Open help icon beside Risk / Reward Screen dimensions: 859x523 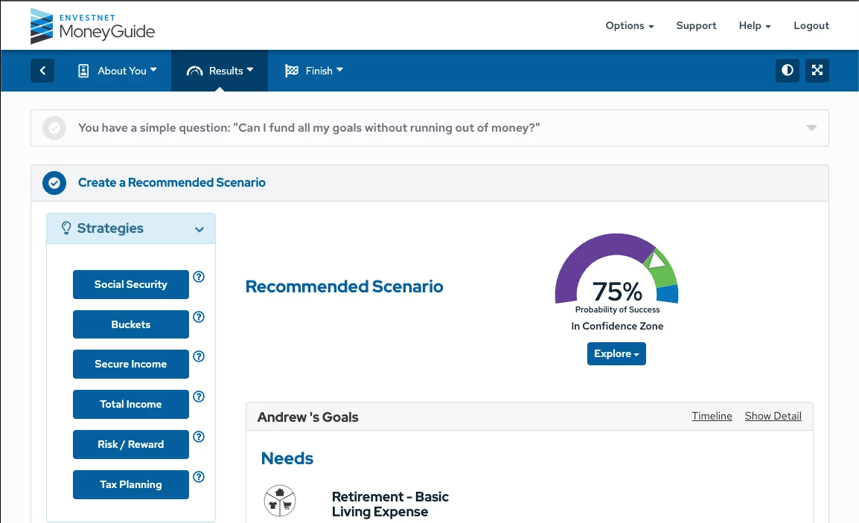(199, 437)
